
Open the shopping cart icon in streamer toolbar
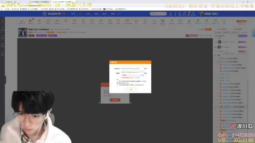tap(154, 21)
